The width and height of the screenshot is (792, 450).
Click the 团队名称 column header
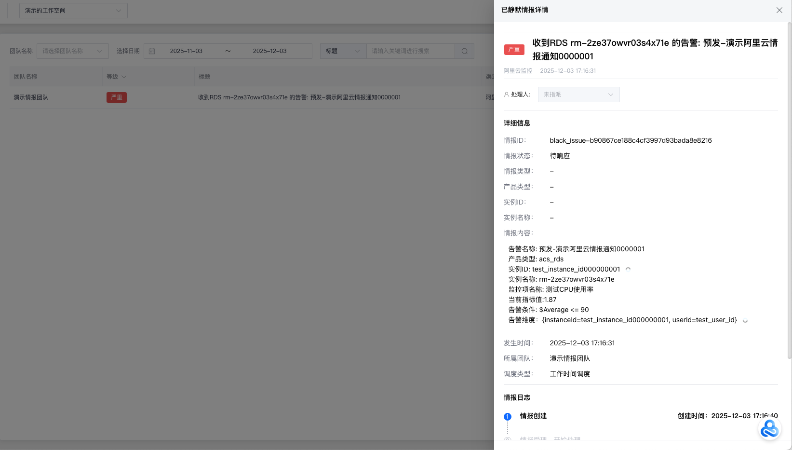pyautogui.click(x=26, y=77)
